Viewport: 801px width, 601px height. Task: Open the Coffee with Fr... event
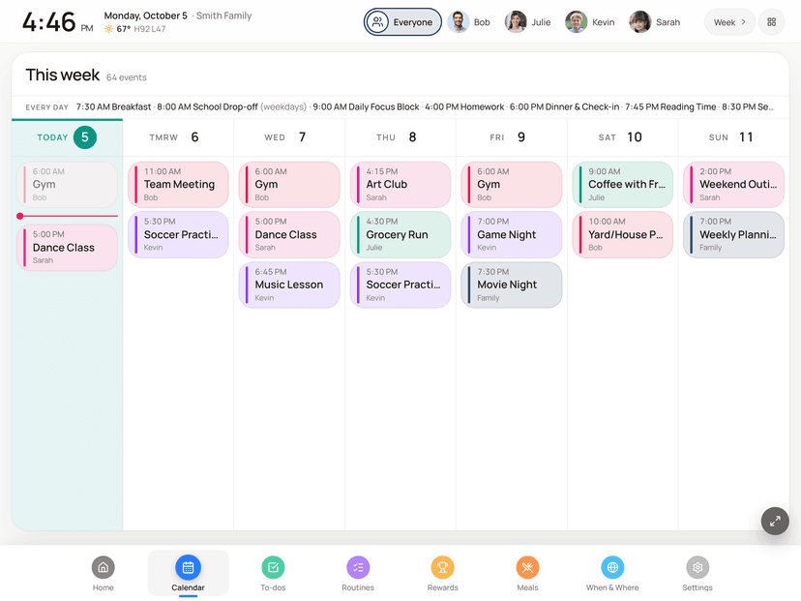tap(623, 185)
